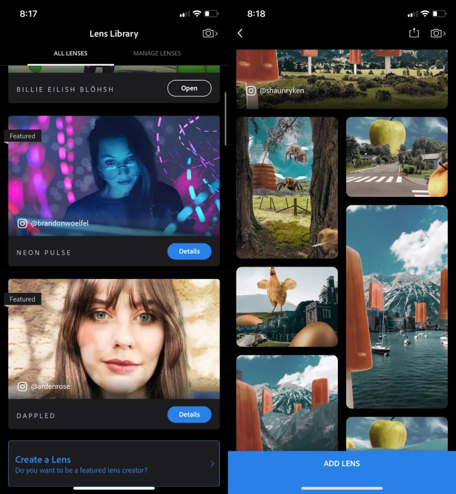Tap Wi-Fi status icon on left screen

[197, 14]
